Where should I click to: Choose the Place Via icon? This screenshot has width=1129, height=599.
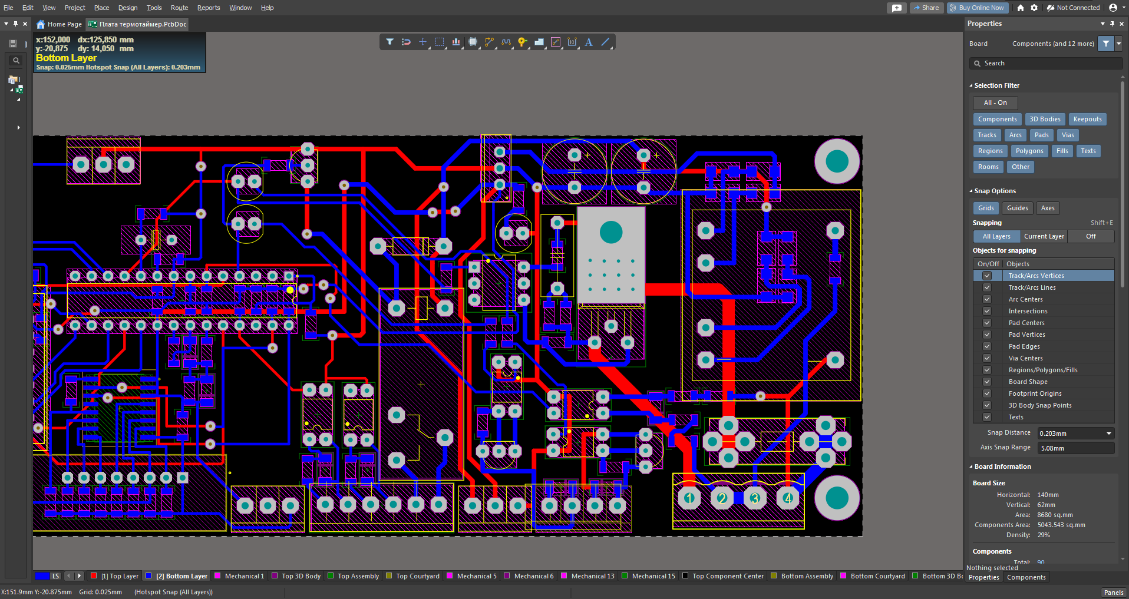pos(522,42)
